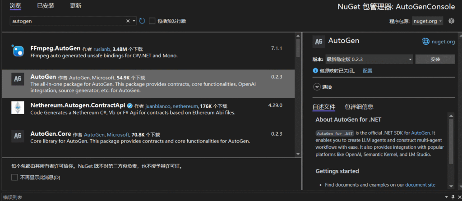This screenshot has height=201, width=462.
Task: Click the Error List panel title
Action: click(x=13, y=197)
